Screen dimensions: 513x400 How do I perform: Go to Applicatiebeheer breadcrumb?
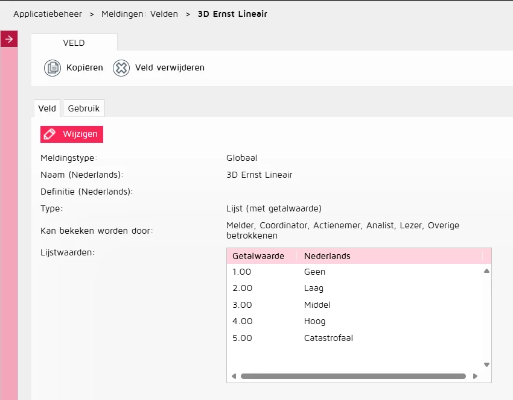point(48,14)
